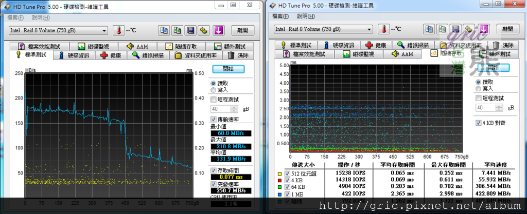
Task: Click yellow swatch beside 512 位元組
Action: (279, 173)
